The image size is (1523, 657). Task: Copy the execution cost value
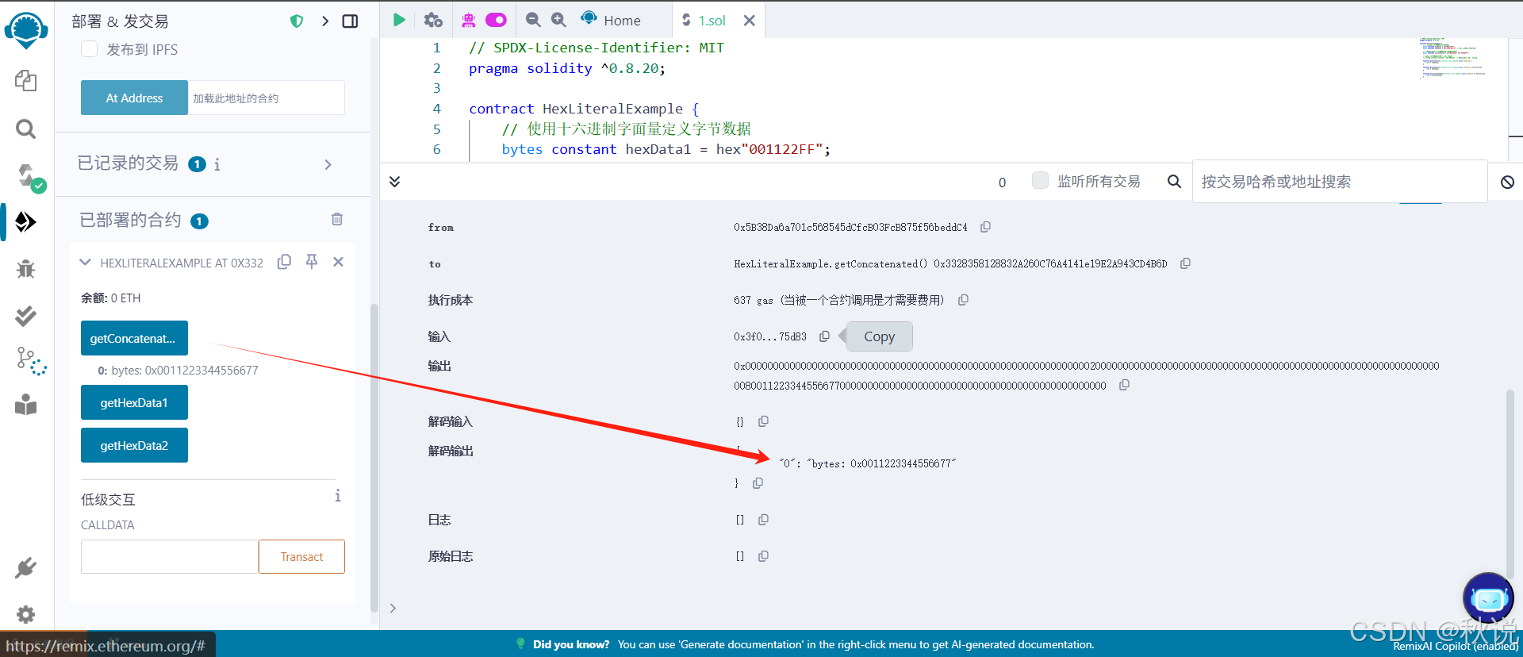(963, 300)
